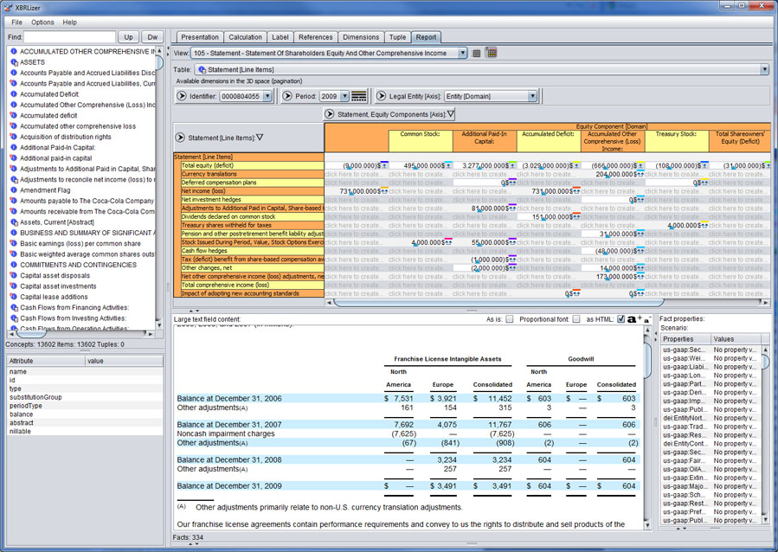Click the arrow icon beside Period
This screenshot has width=778, height=552.
tap(287, 96)
